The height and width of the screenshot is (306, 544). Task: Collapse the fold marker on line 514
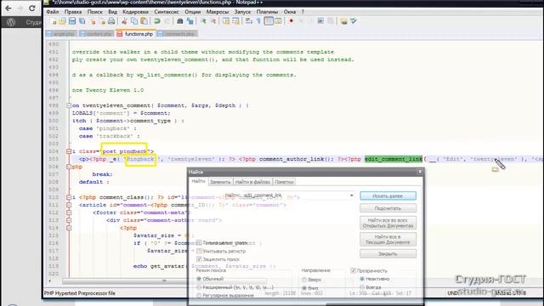tap(69, 228)
